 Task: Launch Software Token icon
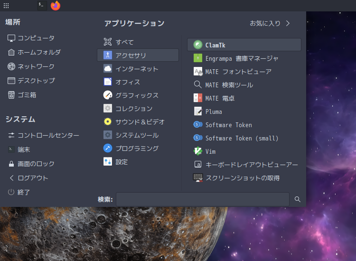(198, 124)
